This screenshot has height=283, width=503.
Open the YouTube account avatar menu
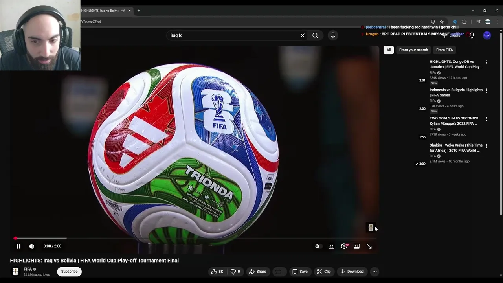[487, 35]
